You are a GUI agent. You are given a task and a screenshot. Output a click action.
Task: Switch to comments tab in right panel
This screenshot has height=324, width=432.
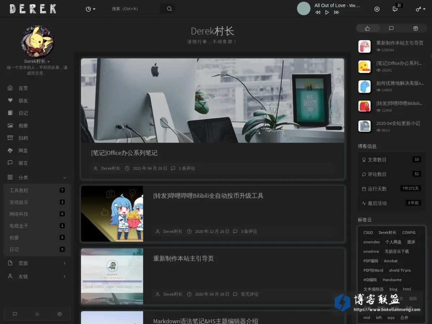391,28
